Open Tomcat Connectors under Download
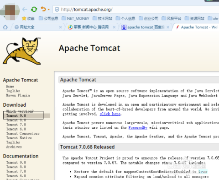This screenshot has width=219, height=180. click(23, 133)
